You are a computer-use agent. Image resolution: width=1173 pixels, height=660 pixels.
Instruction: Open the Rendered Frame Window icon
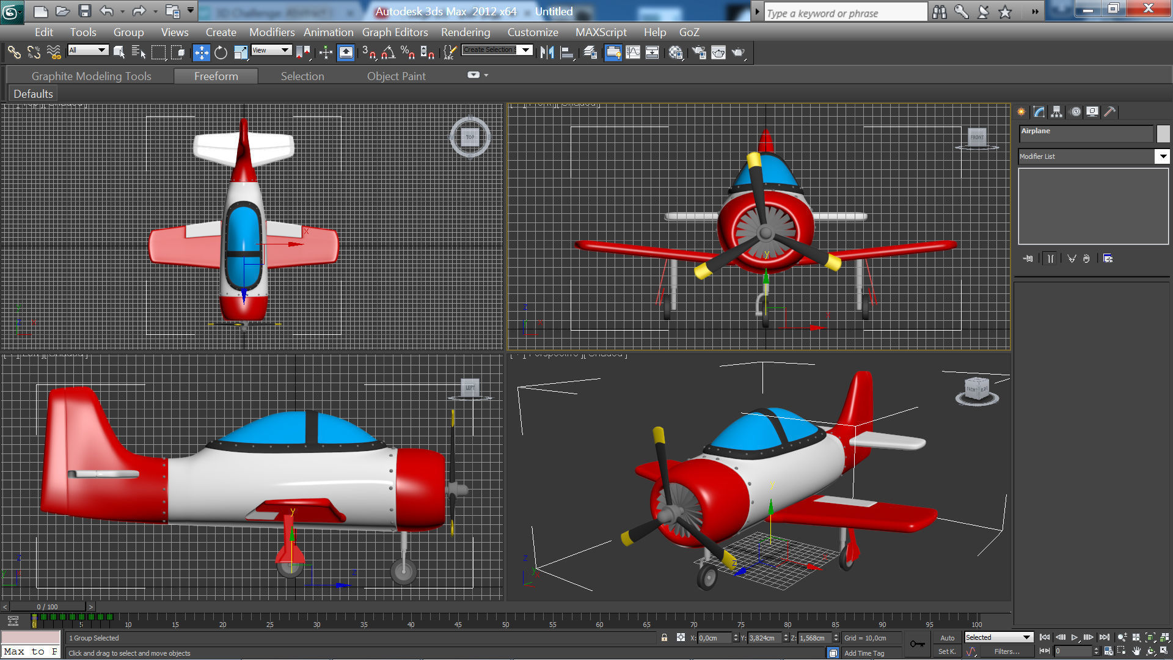tap(718, 53)
